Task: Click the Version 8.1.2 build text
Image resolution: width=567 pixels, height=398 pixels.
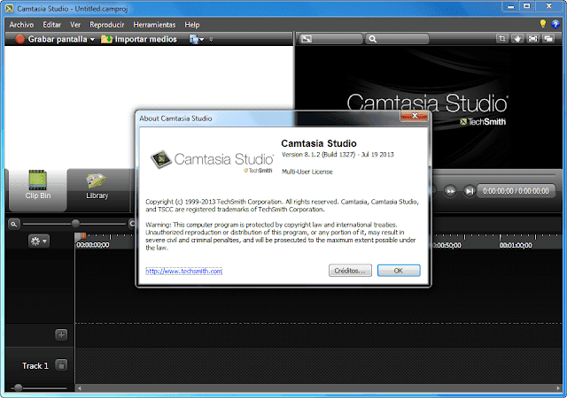Action: pyautogui.click(x=338, y=155)
